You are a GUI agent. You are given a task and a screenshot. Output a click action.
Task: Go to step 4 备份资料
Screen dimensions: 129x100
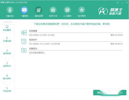point(7,77)
